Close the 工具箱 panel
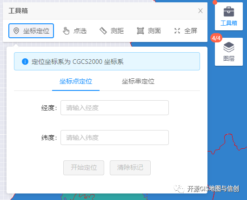 pos(200,11)
